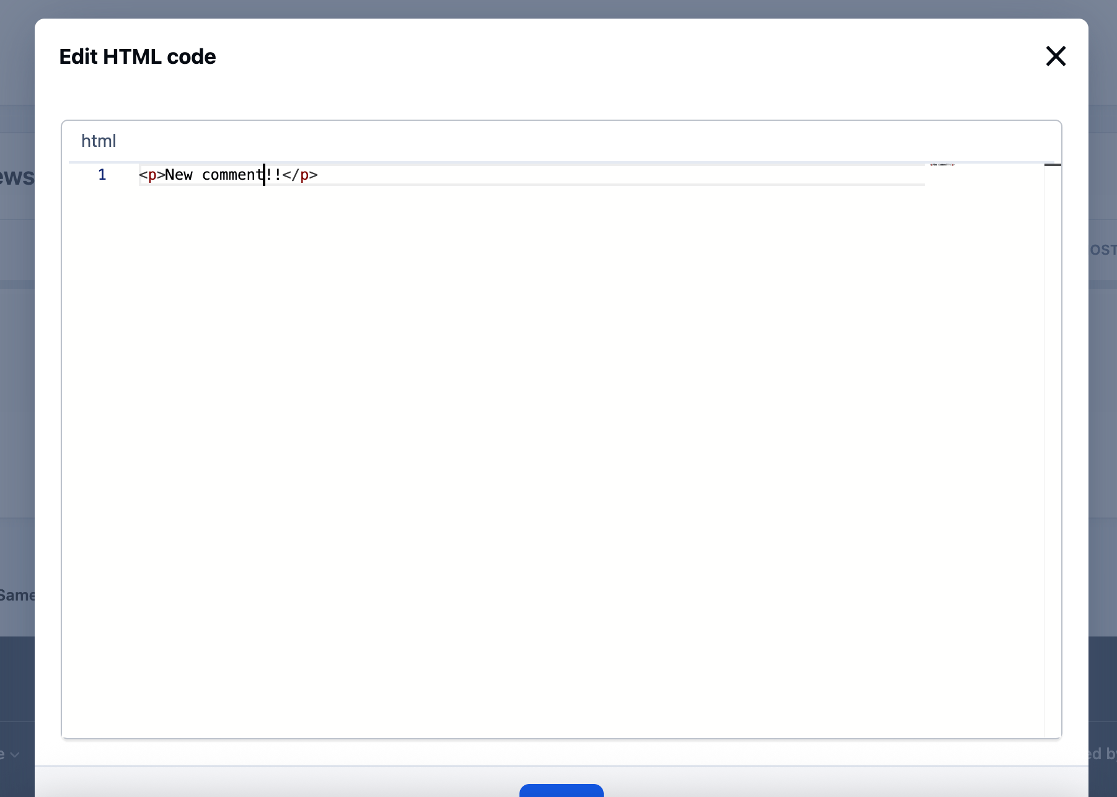This screenshot has width=1117, height=797.
Task: Click the word "New" in the code
Action: pos(179,175)
